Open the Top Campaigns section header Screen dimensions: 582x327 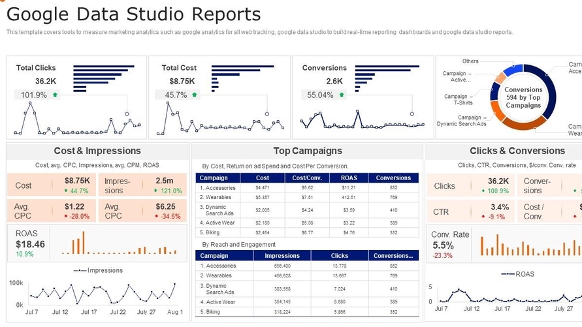click(308, 151)
